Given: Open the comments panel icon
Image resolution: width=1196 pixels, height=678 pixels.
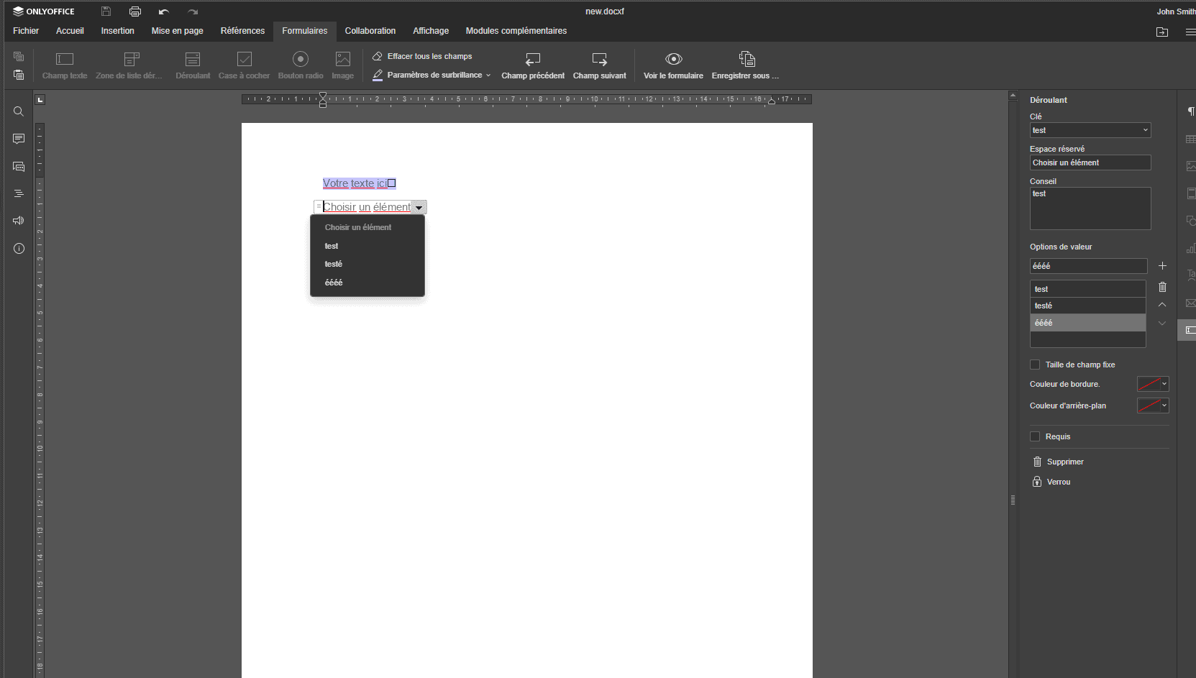Looking at the screenshot, I should point(19,139).
